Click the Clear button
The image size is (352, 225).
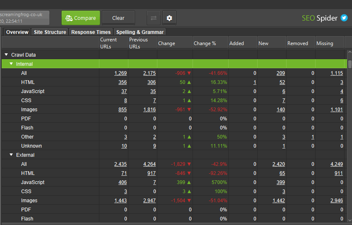118,18
